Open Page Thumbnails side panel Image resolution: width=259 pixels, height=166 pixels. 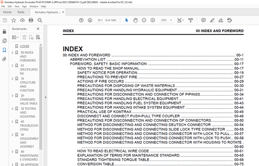(x=5, y=41)
